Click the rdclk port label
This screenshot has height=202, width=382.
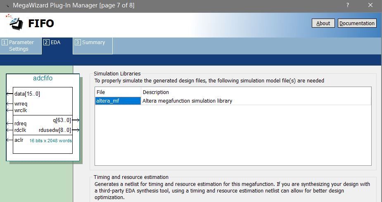click(x=20, y=130)
